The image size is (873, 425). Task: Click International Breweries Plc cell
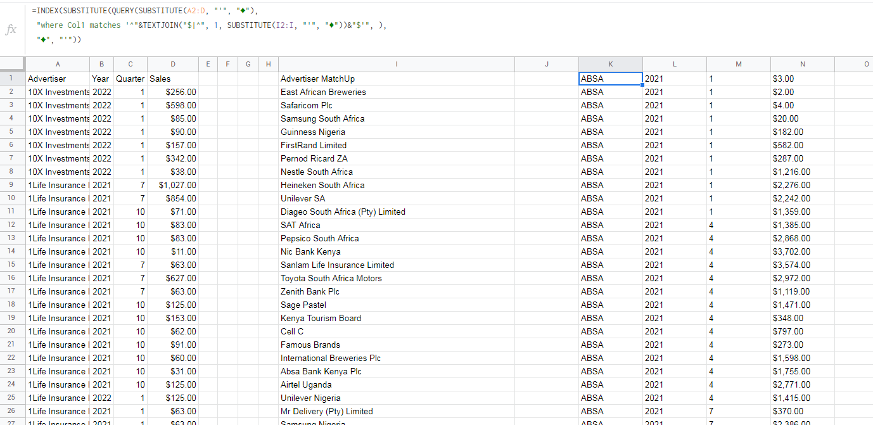(x=397, y=358)
